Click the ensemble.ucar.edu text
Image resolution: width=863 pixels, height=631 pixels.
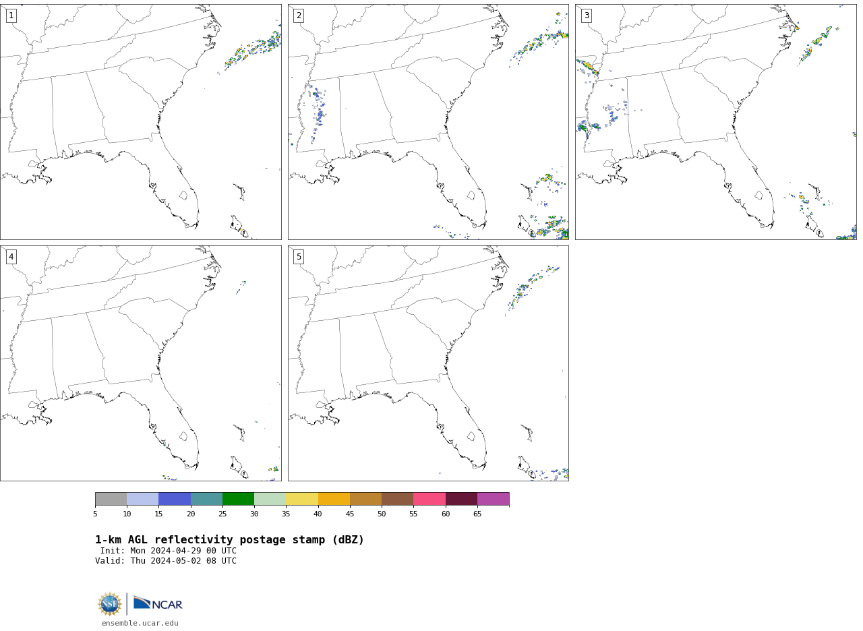point(140,624)
